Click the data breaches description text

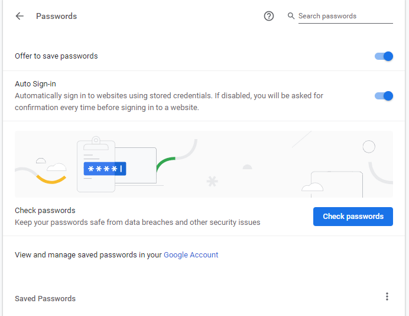click(x=138, y=223)
